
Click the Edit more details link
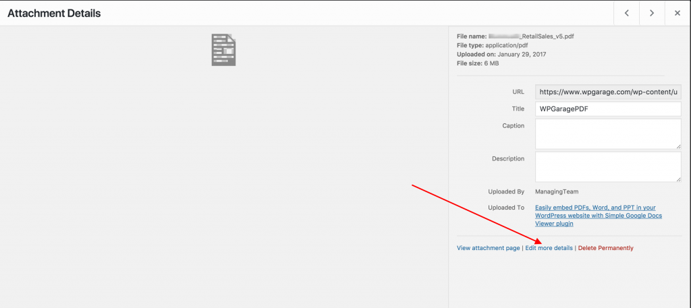pos(549,248)
